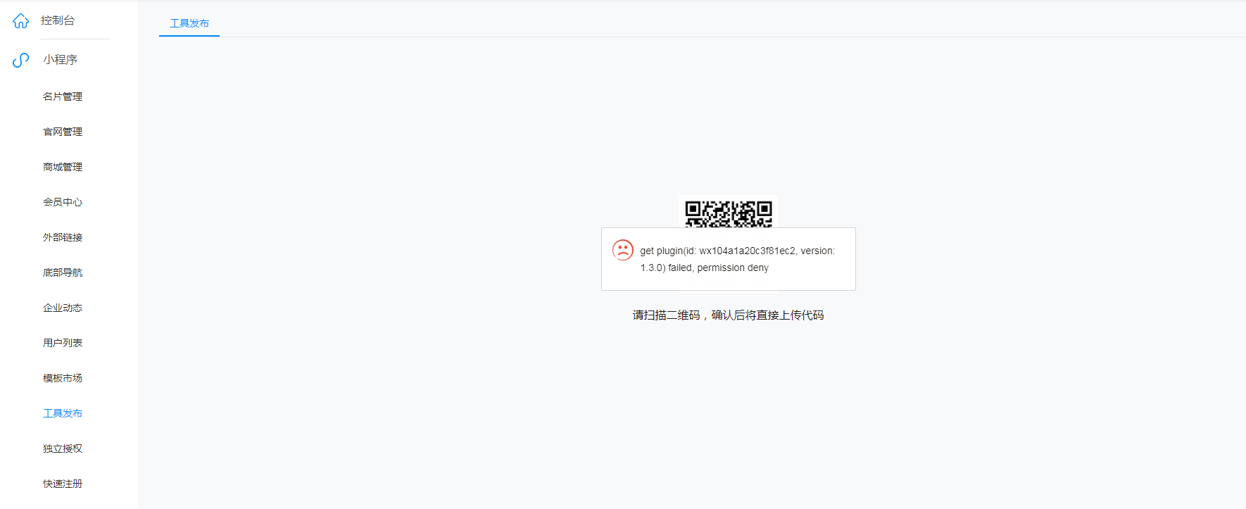
Task: Click the red sad-face error icon
Action: click(x=623, y=250)
